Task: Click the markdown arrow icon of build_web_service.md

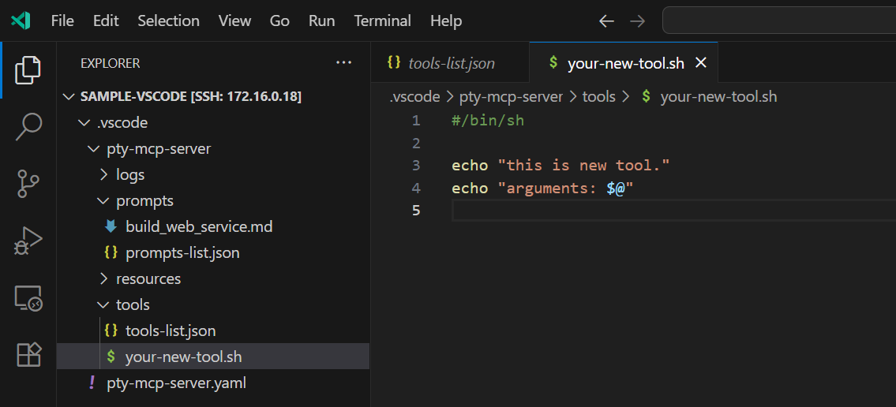Action: point(111,226)
